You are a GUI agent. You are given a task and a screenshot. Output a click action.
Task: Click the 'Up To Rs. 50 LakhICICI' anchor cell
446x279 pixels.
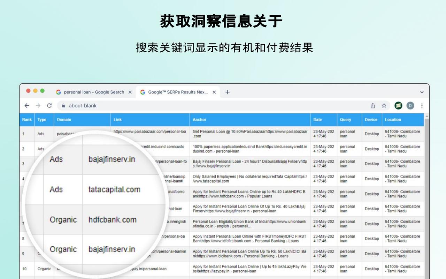point(250,254)
